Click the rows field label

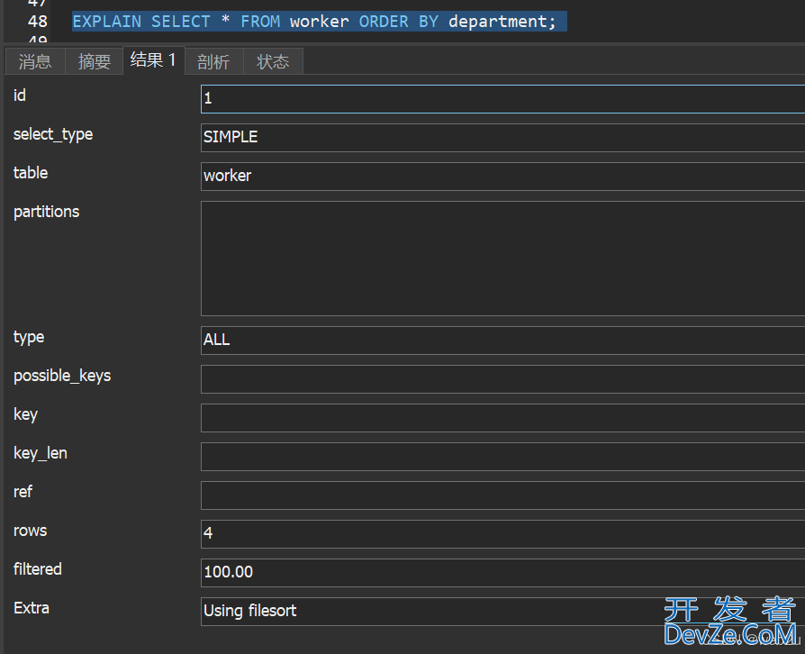click(x=31, y=531)
